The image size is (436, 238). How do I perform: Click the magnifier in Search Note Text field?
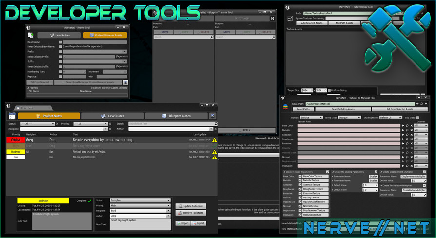[x=216, y=124]
